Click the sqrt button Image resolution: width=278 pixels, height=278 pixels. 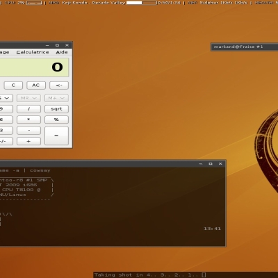[x=56, y=109]
